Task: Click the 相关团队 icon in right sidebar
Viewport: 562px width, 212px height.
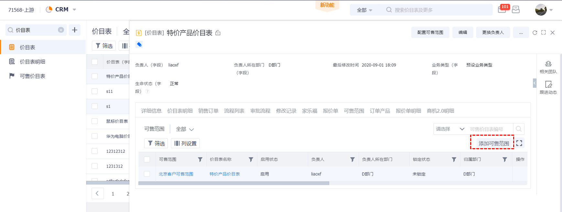Action: coord(548,64)
